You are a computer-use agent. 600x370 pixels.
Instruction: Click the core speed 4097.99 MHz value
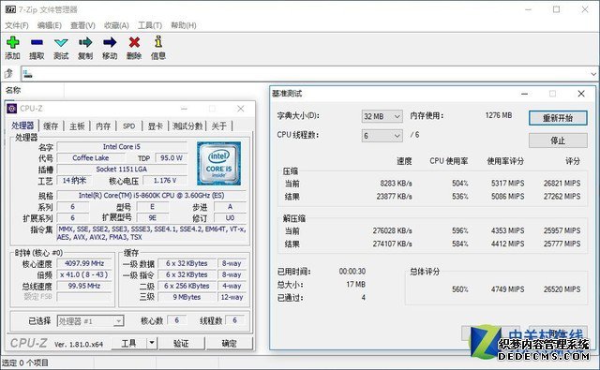[x=84, y=263]
